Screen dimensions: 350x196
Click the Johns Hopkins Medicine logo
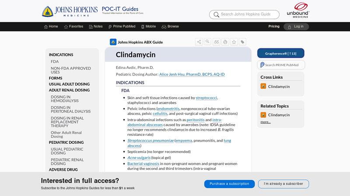[x=70, y=11]
